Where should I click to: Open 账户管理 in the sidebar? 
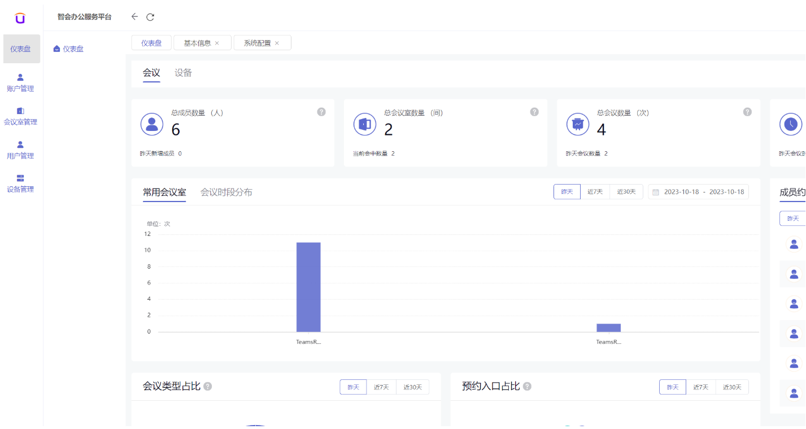(20, 82)
